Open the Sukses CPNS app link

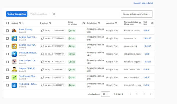tap(28, 68)
